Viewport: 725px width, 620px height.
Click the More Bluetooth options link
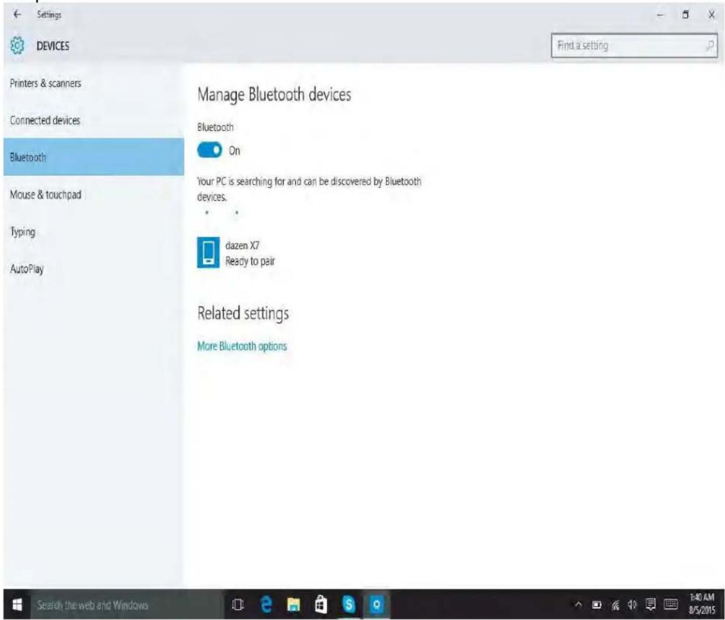click(242, 346)
